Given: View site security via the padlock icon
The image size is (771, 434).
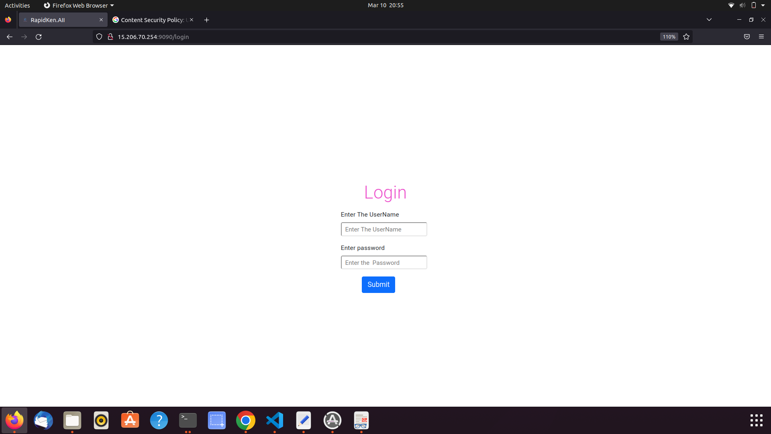Looking at the screenshot, I should 110,37.
